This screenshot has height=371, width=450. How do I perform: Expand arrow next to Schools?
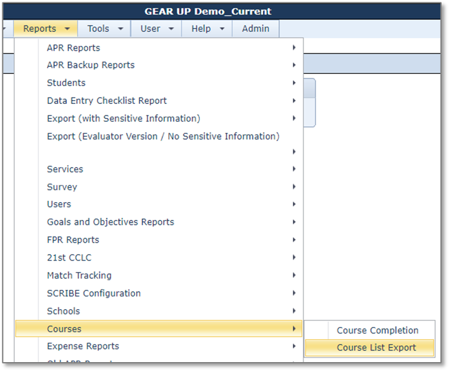[294, 310]
